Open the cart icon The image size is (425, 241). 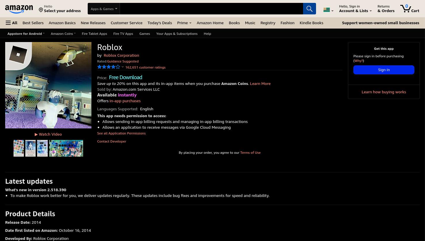pyautogui.click(x=409, y=8)
